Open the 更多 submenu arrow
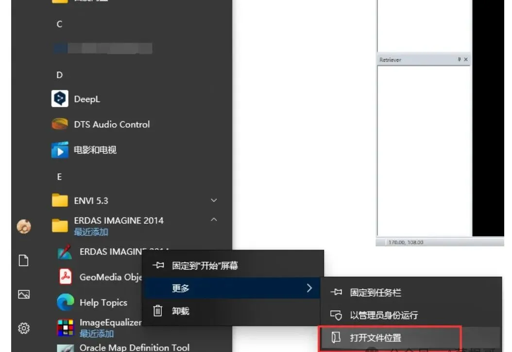 pos(309,288)
